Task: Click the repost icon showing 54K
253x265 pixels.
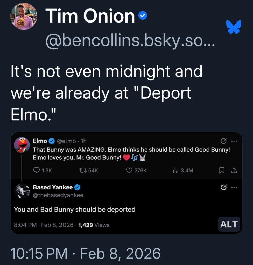Action: [x=83, y=170]
